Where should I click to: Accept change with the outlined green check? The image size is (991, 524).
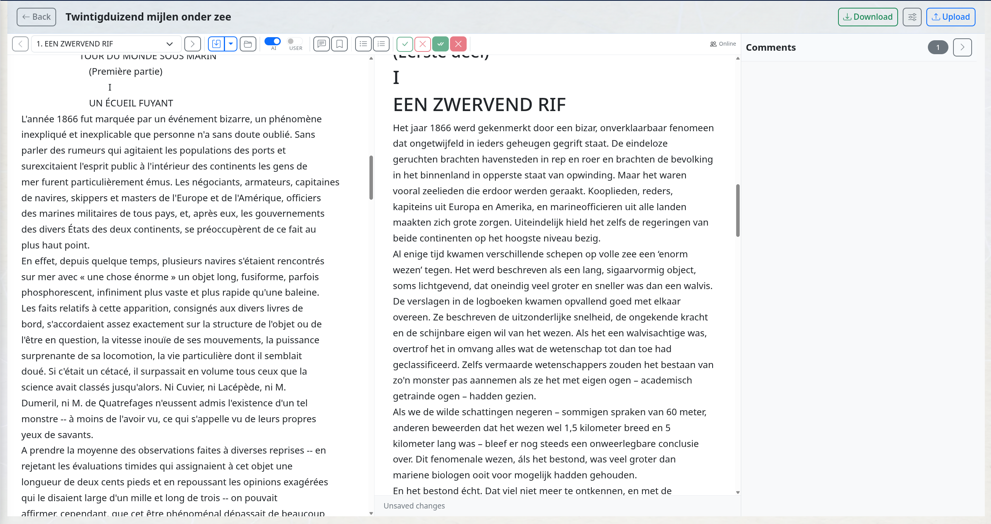pos(405,44)
